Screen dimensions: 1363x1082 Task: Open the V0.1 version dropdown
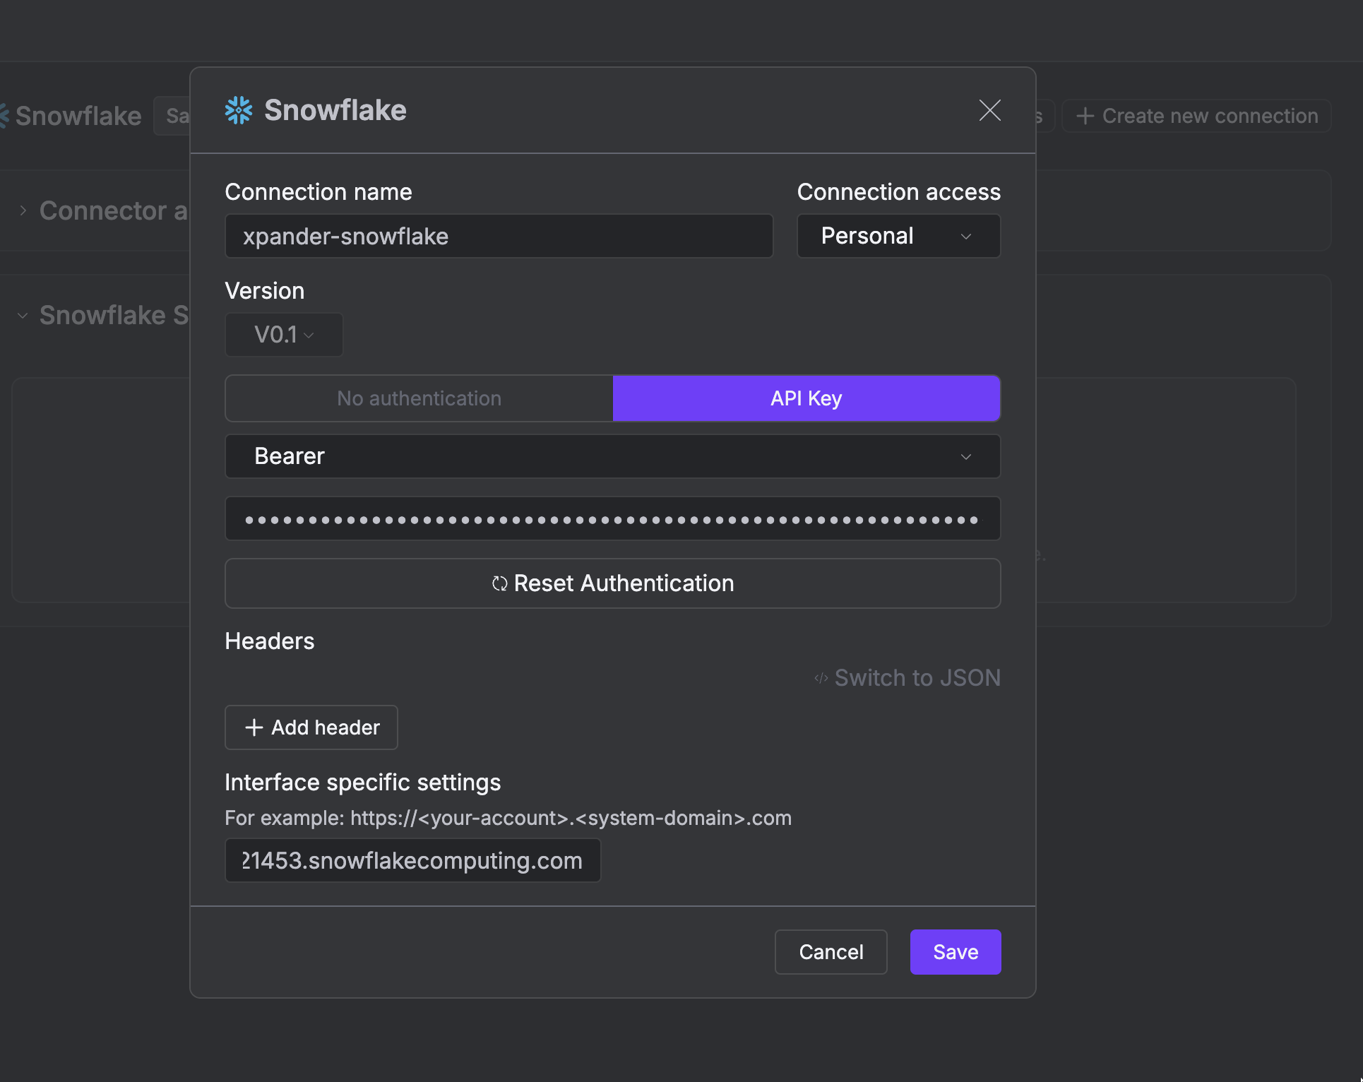284,335
